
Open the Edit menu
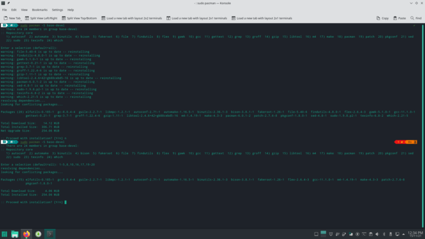(x=14, y=10)
